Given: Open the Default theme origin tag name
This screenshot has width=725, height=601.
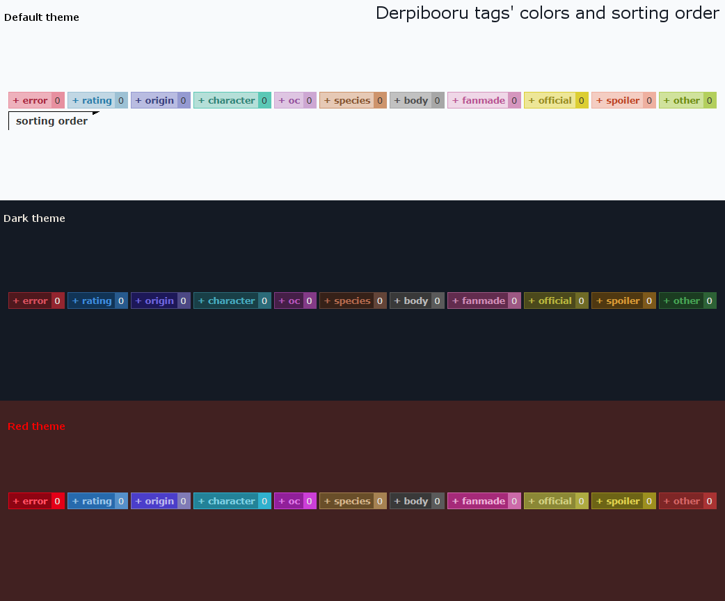Looking at the screenshot, I should pos(159,100).
